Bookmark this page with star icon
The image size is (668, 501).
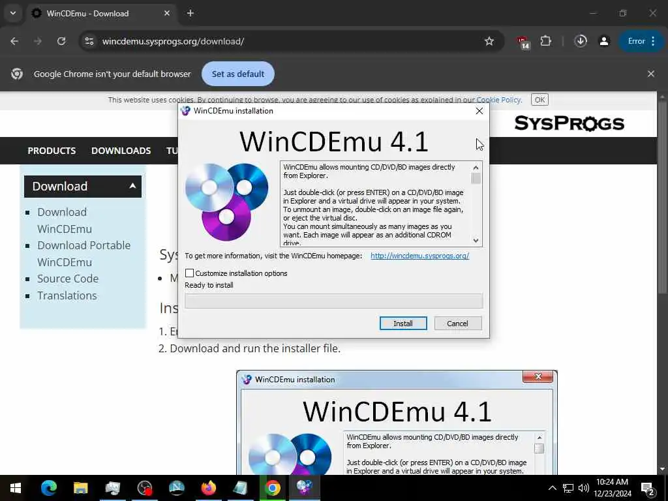pyautogui.click(x=489, y=41)
